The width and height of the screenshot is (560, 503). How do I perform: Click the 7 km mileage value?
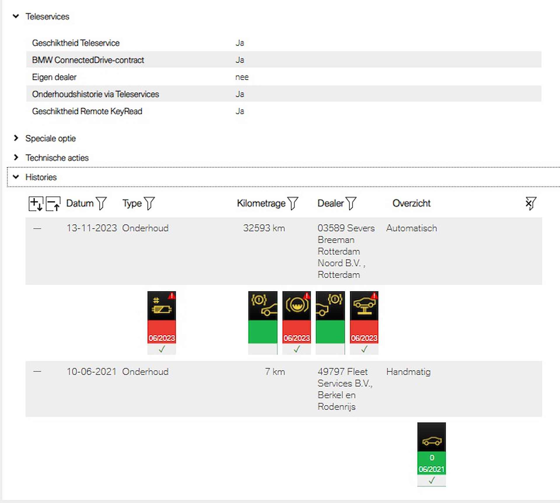(x=275, y=372)
